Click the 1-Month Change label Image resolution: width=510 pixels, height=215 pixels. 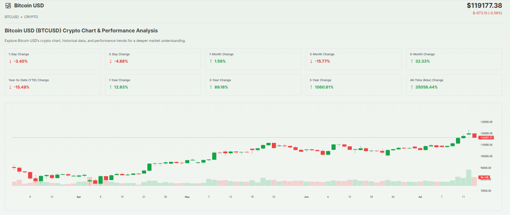[x=221, y=54]
